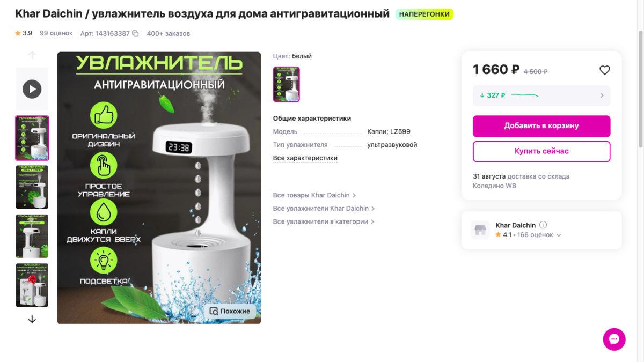Expand the price history 327 ₽ panel
Screen dimensions: 644x362
tap(541, 95)
